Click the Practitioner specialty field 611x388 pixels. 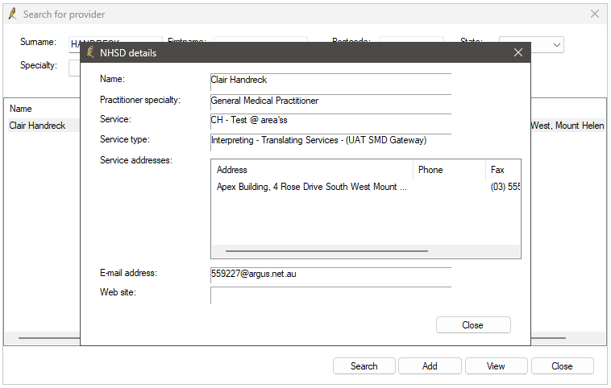tap(330, 101)
